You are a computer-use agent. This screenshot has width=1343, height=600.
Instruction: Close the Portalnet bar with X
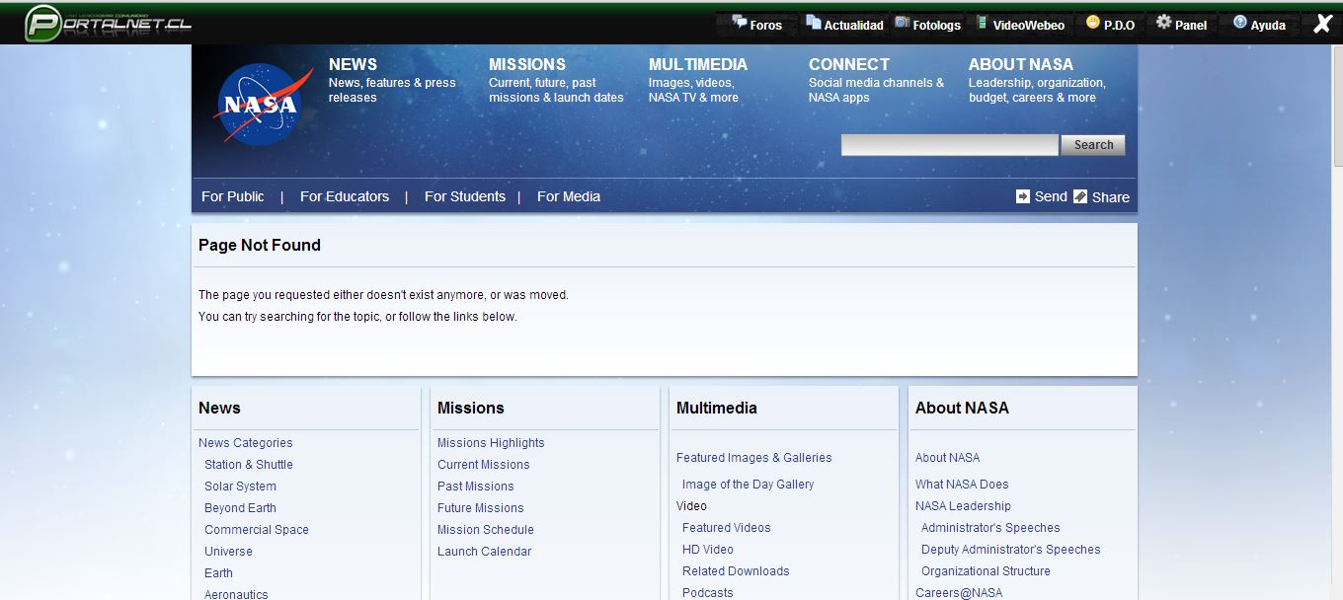pyautogui.click(x=1322, y=24)
